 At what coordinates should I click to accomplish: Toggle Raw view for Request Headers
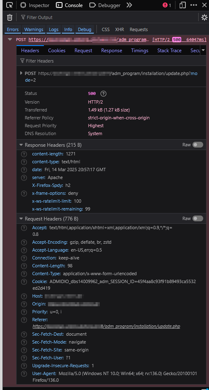click(x=198, y=218)
